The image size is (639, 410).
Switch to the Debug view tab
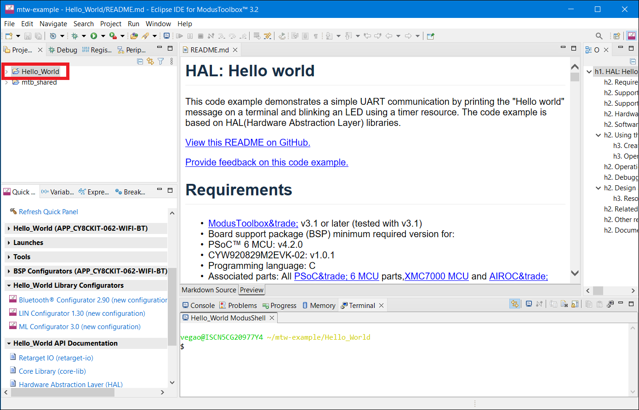(63, 50)
